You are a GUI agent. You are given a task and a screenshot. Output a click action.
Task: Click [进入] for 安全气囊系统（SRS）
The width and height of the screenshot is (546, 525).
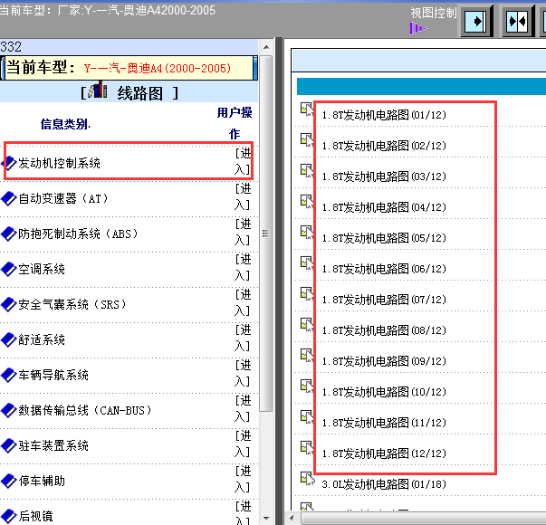click(x=243, y=302)
